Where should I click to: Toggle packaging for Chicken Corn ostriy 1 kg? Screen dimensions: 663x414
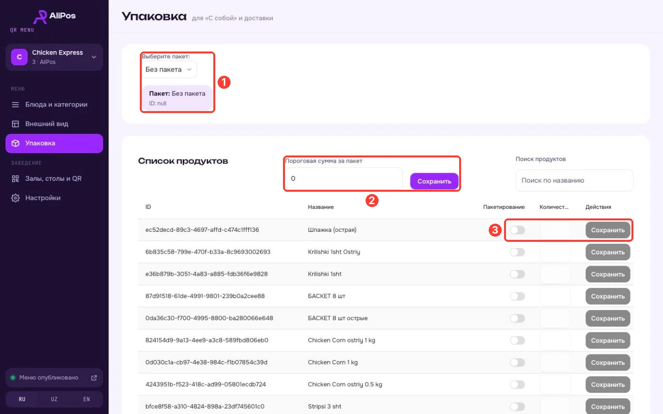coord(517,341)
